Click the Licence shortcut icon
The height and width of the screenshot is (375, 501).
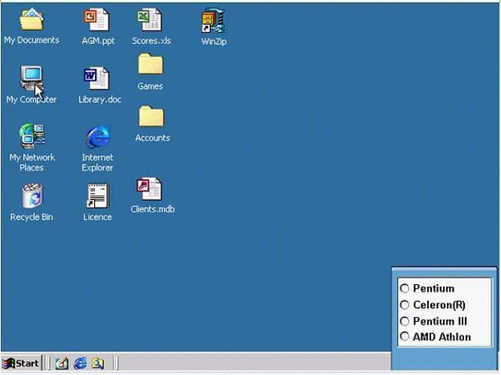click(97, 196)
